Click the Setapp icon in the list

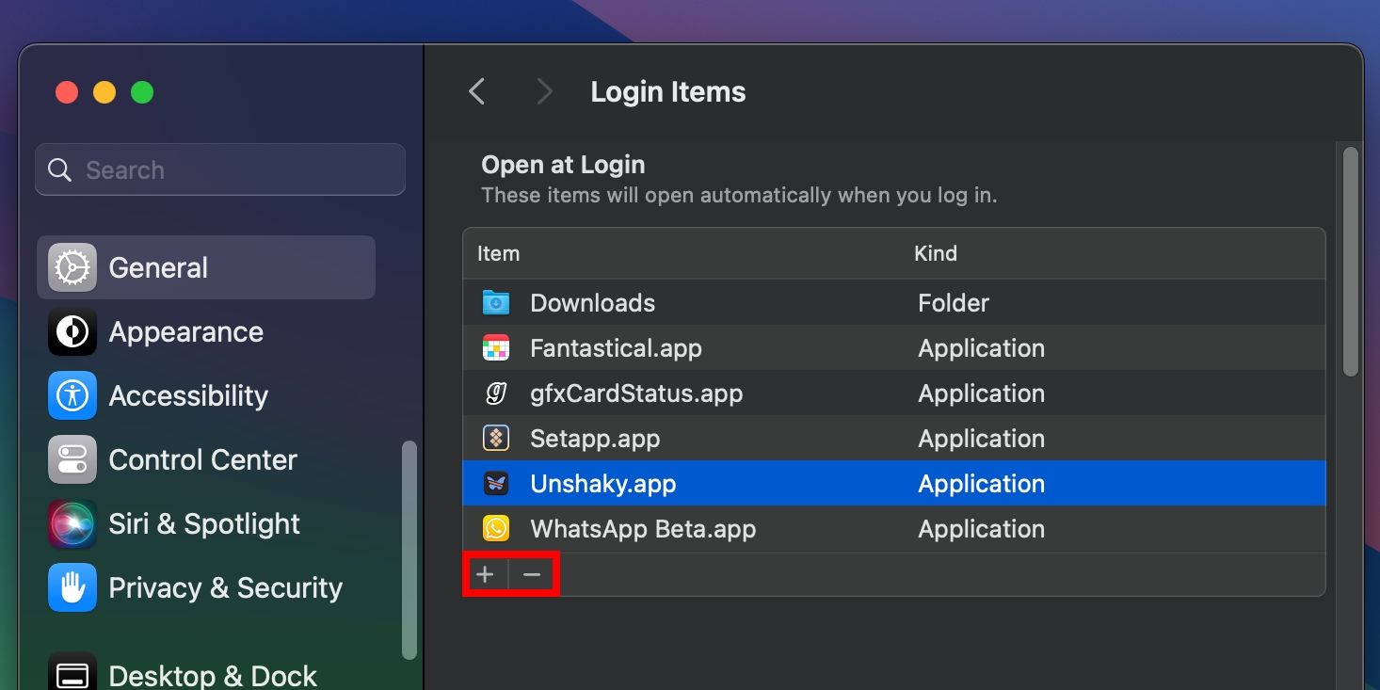click(498, 438)
